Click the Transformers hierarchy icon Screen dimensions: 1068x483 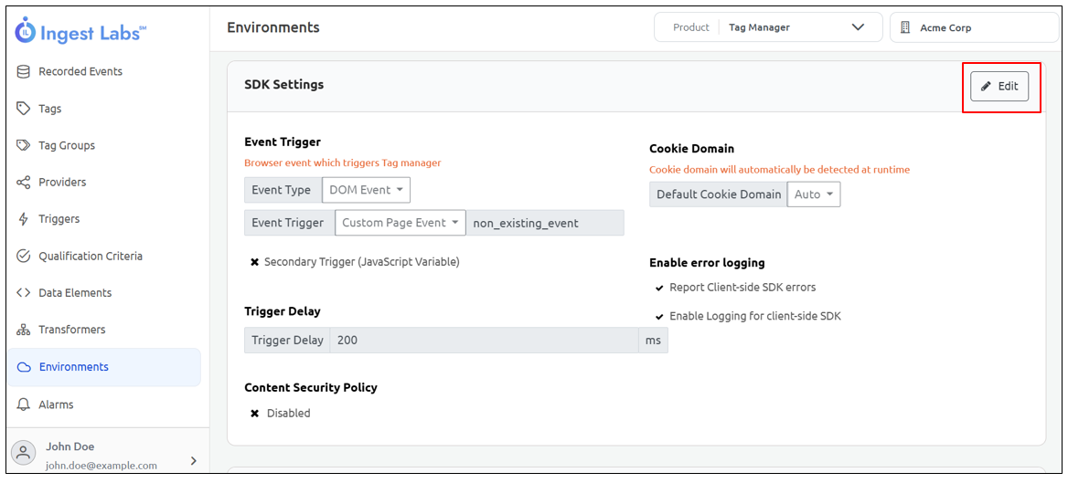coord(24,330)
